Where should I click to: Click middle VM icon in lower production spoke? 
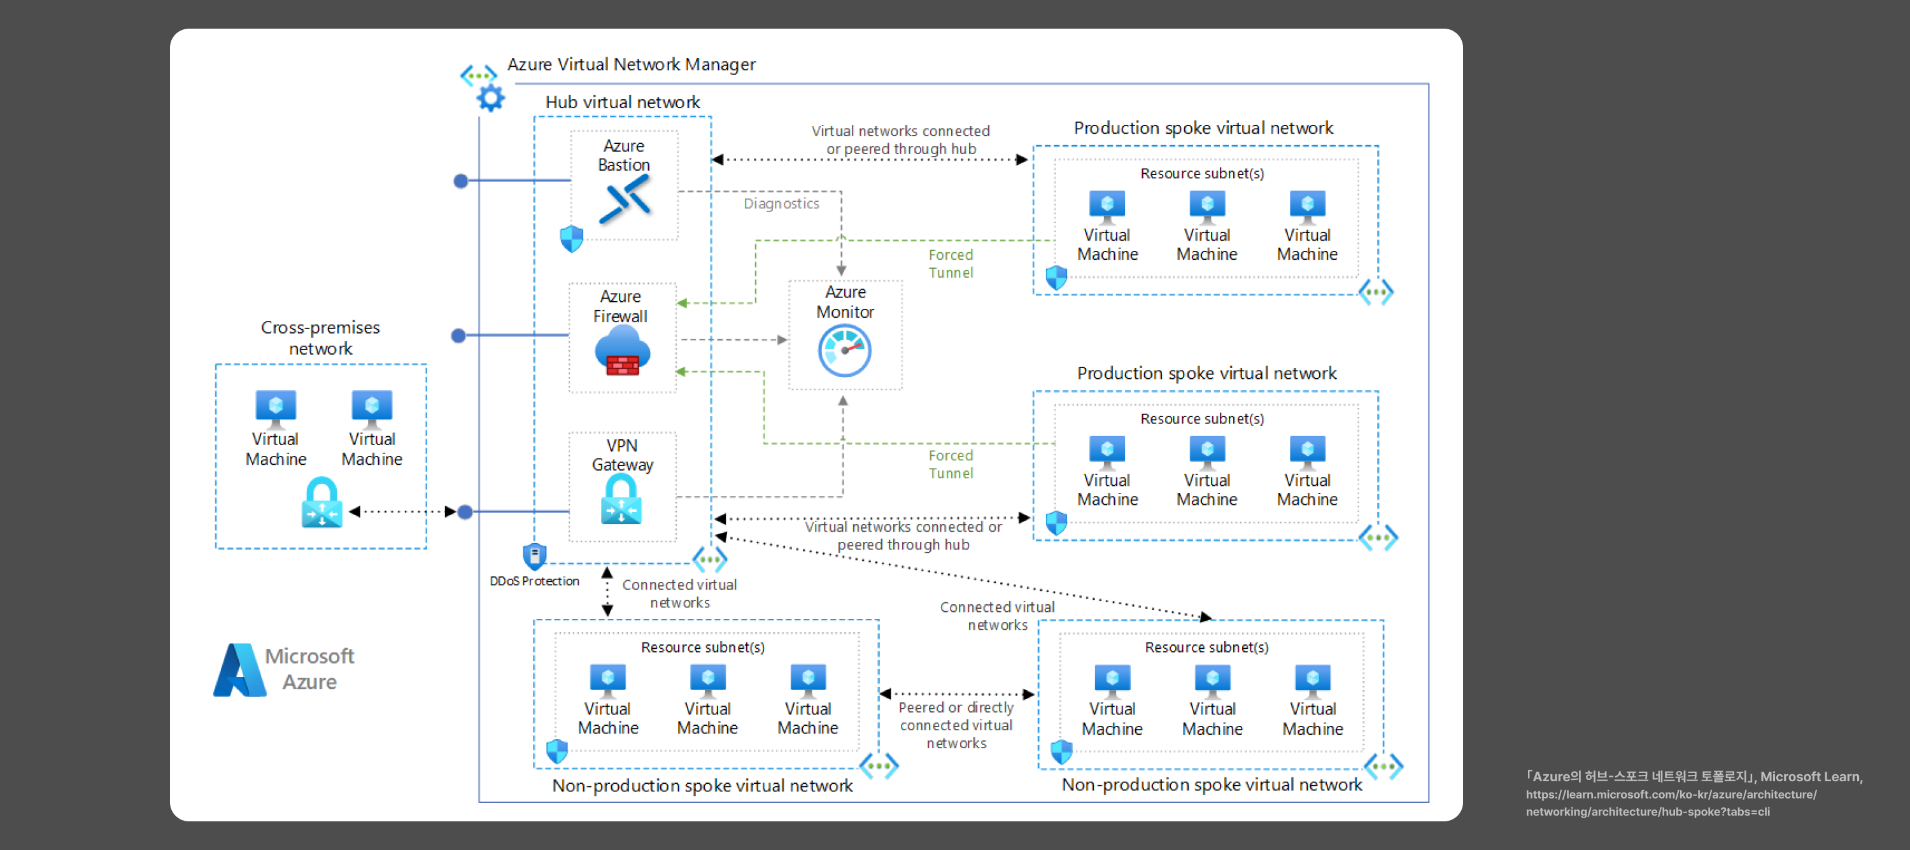[1207, 453]
